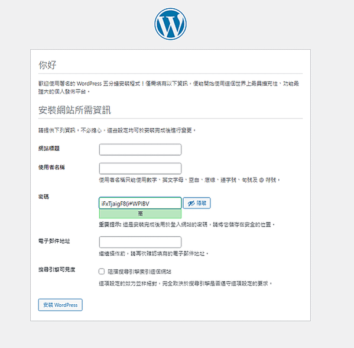This screenshot has width=354, height=348.
Task: Click the 重要提示 password notice text
Action: (x=187, y=224)
